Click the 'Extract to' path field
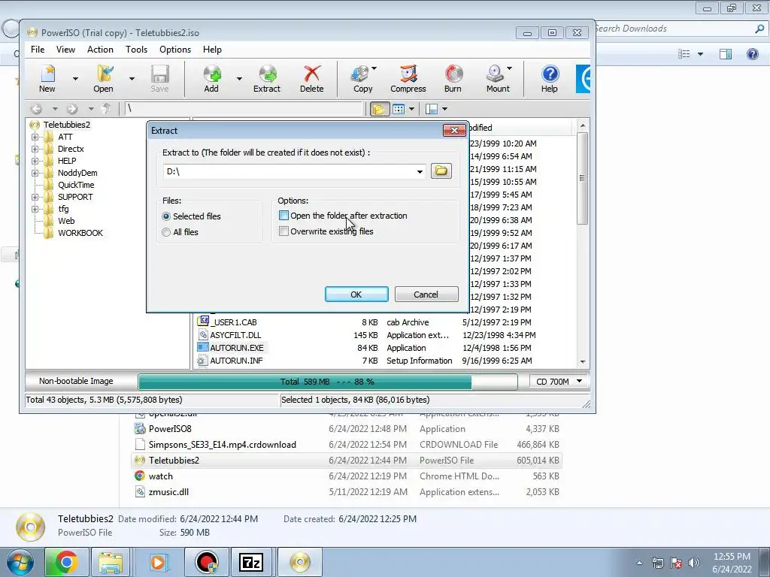770x577 pixels. pyautogui.click(x=289, y=171)
